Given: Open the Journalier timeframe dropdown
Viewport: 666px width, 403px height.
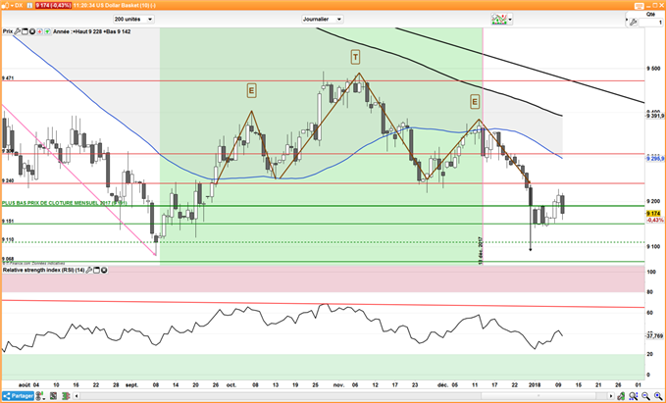Looking at the screenshot, I should 322,19.
